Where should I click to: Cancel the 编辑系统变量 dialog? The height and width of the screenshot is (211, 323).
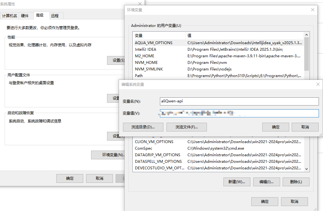(305, 127)
